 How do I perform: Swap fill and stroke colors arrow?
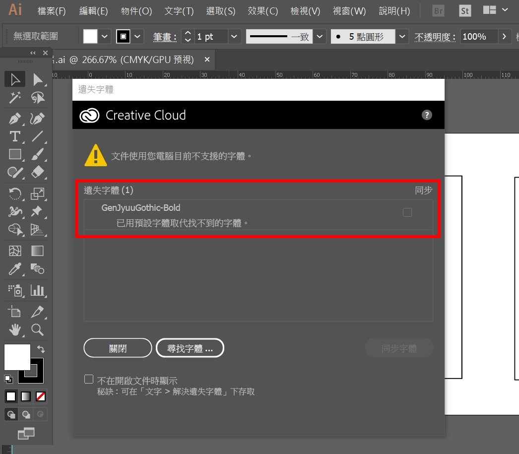(x=41, y=349)
